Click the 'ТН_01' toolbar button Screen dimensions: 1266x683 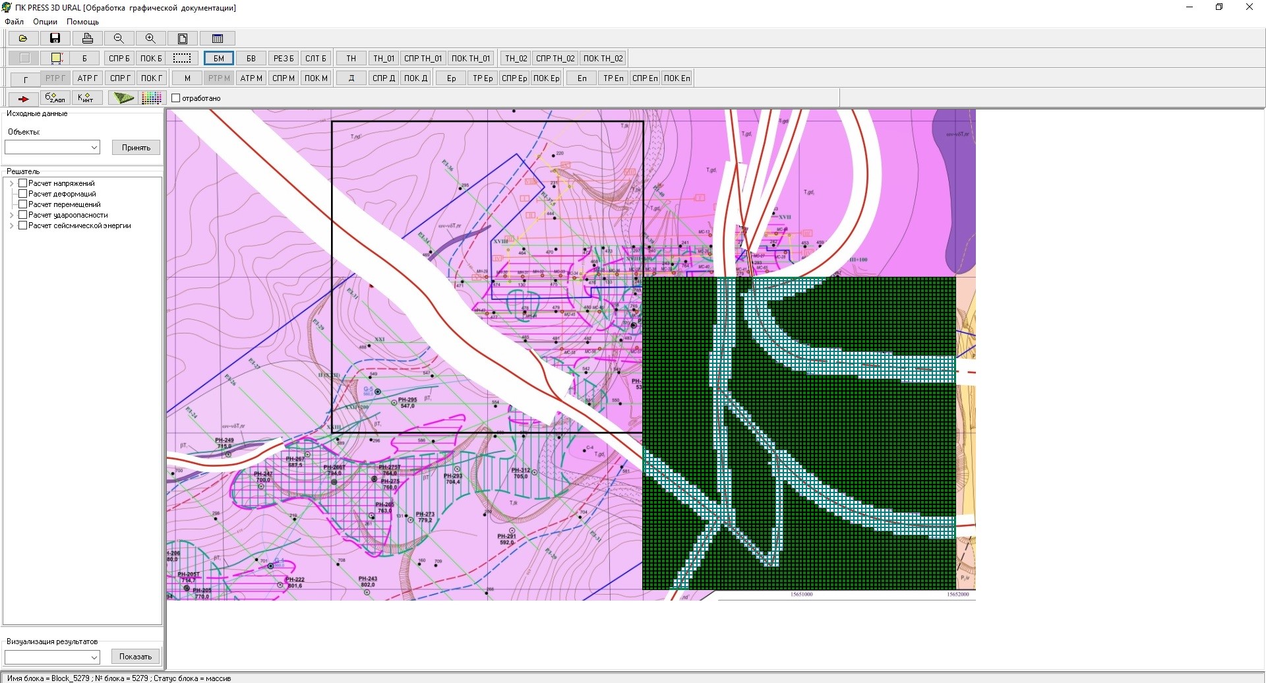[x=384, y=58]
